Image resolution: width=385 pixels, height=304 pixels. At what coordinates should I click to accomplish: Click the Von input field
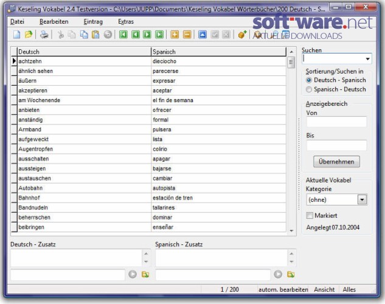tap(336, 122)
